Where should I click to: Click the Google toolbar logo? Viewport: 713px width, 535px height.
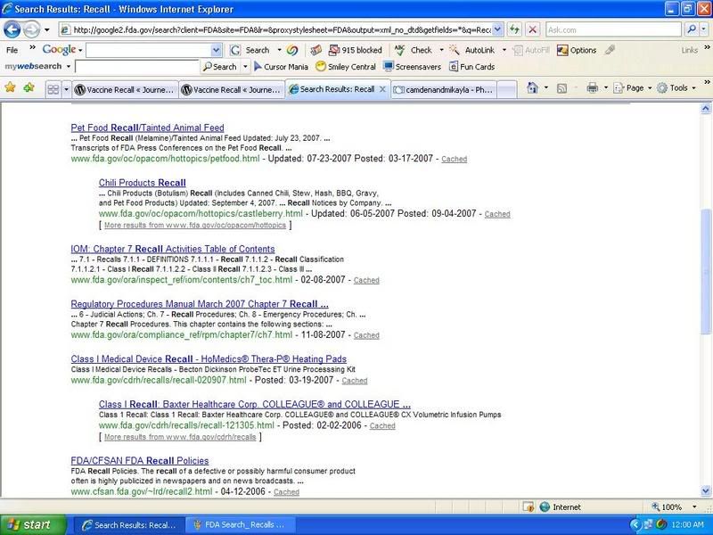(59, 50)
